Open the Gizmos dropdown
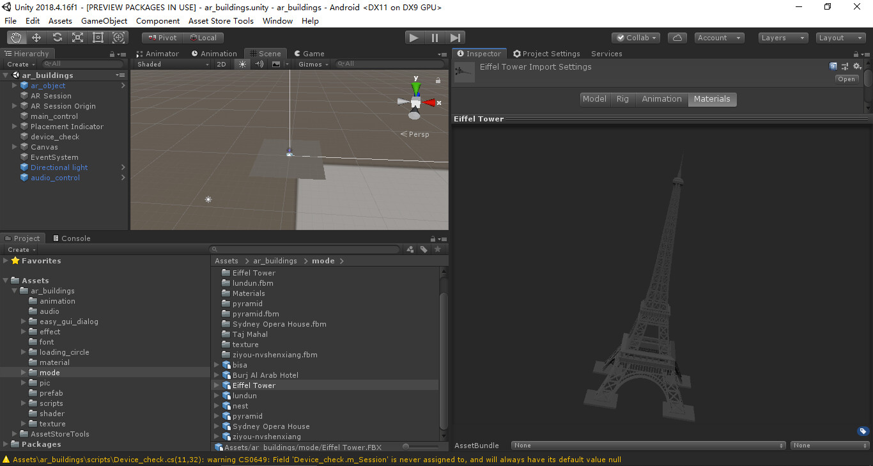Image resolution: width=873 pixels, height=466 pixels. pos(312,64)
